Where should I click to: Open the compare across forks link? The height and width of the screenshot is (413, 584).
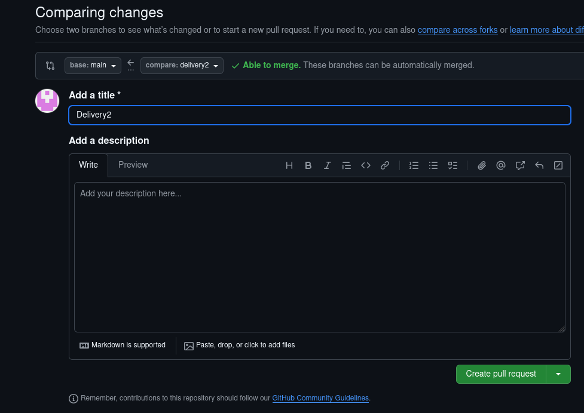[457, 30]
